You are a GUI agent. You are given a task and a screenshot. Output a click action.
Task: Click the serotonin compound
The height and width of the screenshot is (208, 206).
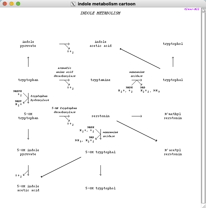click(100, 116)
